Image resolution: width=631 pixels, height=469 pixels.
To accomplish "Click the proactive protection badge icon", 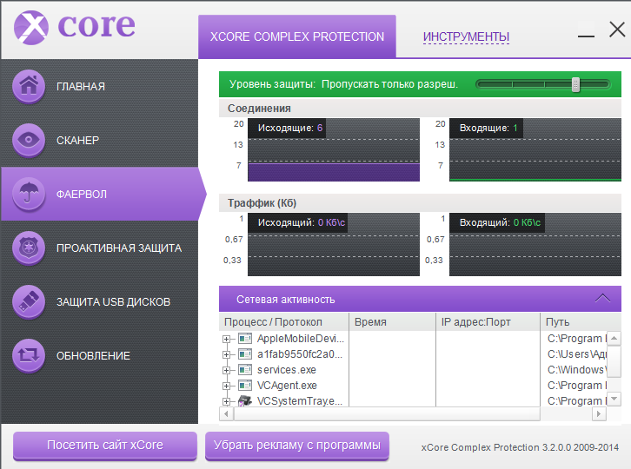I will coord(29,248).
